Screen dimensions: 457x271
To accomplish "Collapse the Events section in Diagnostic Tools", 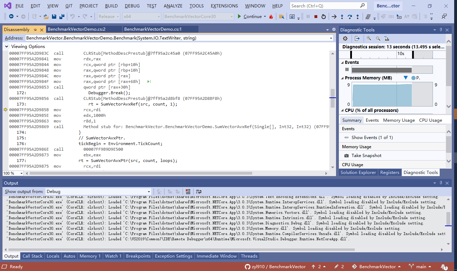I will [342, 62].
